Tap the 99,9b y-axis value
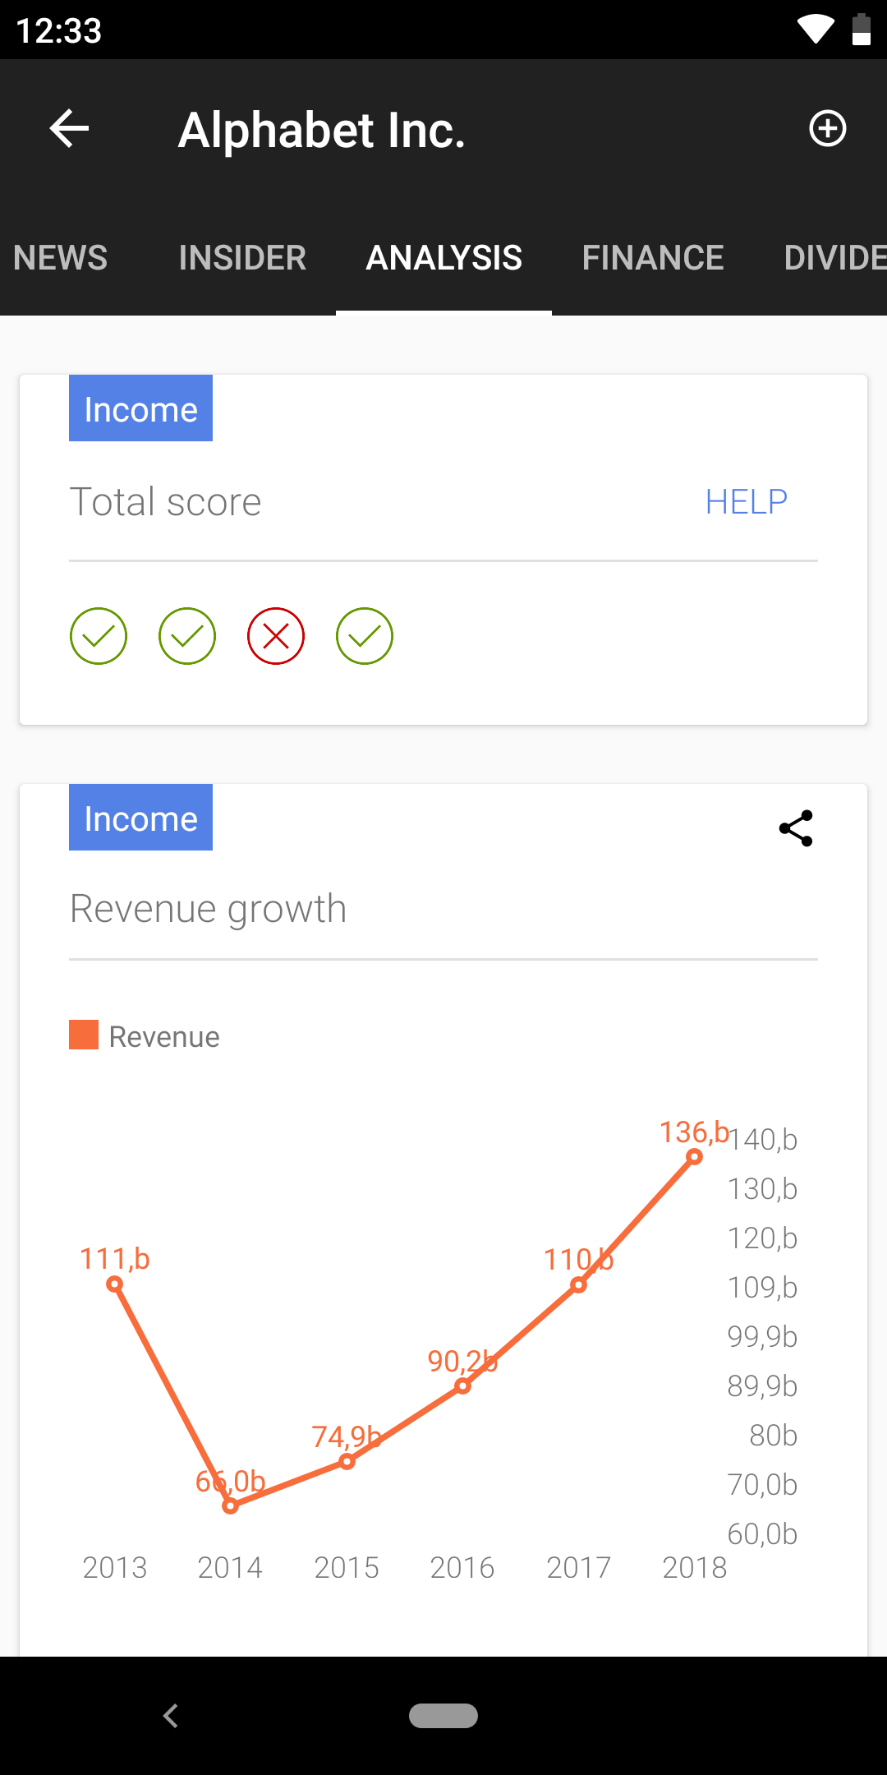The width and height of the screenshot is (887, 1775). point(763,1337)
